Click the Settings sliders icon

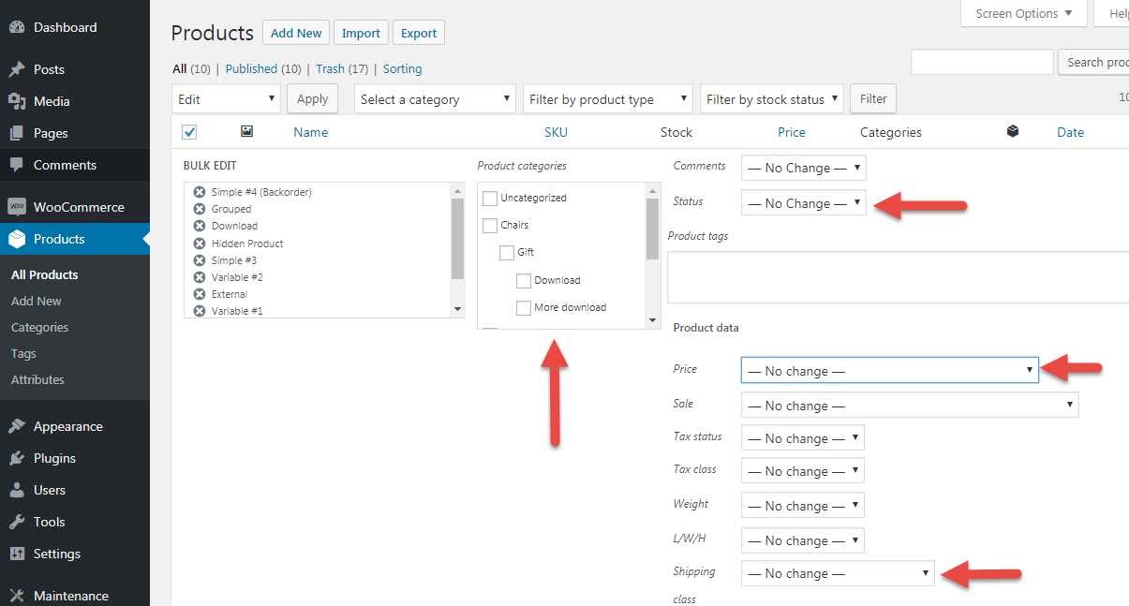coord(17,554)
